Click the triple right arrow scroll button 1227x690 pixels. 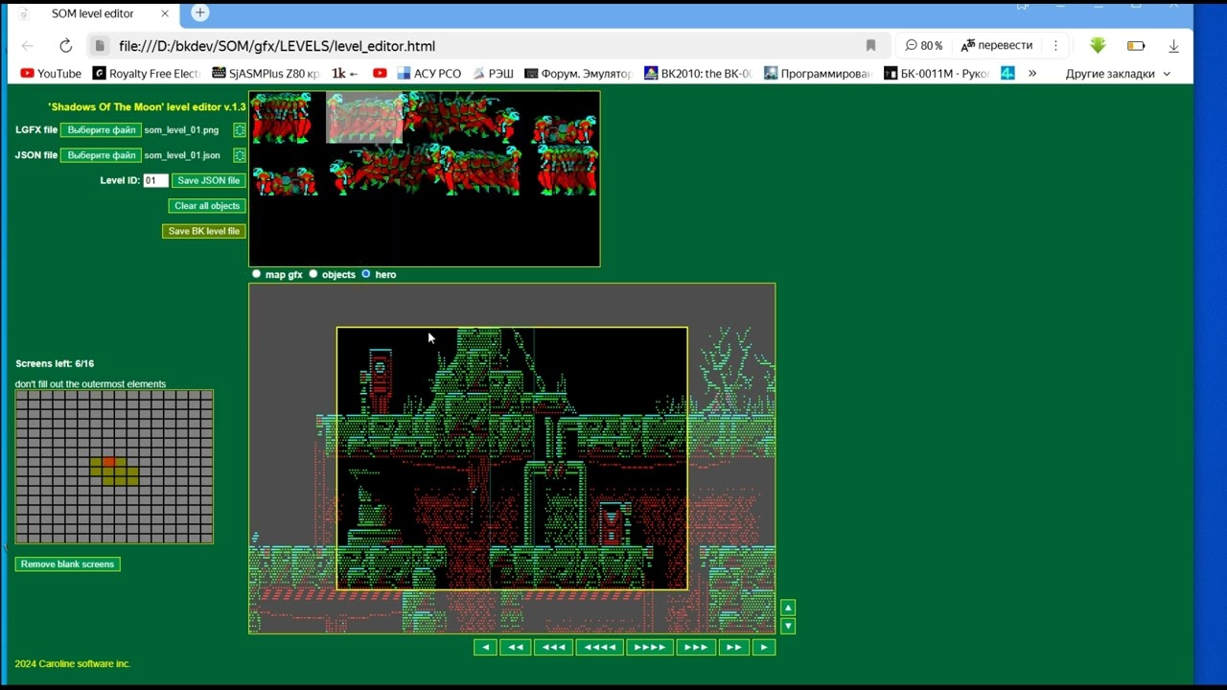pos(695,647)
